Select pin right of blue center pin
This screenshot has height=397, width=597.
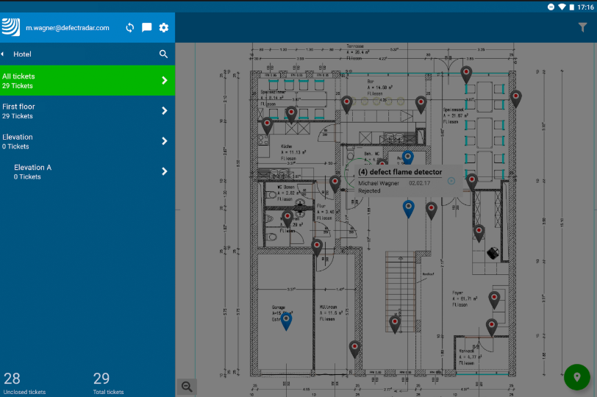(x=431, y=211)
